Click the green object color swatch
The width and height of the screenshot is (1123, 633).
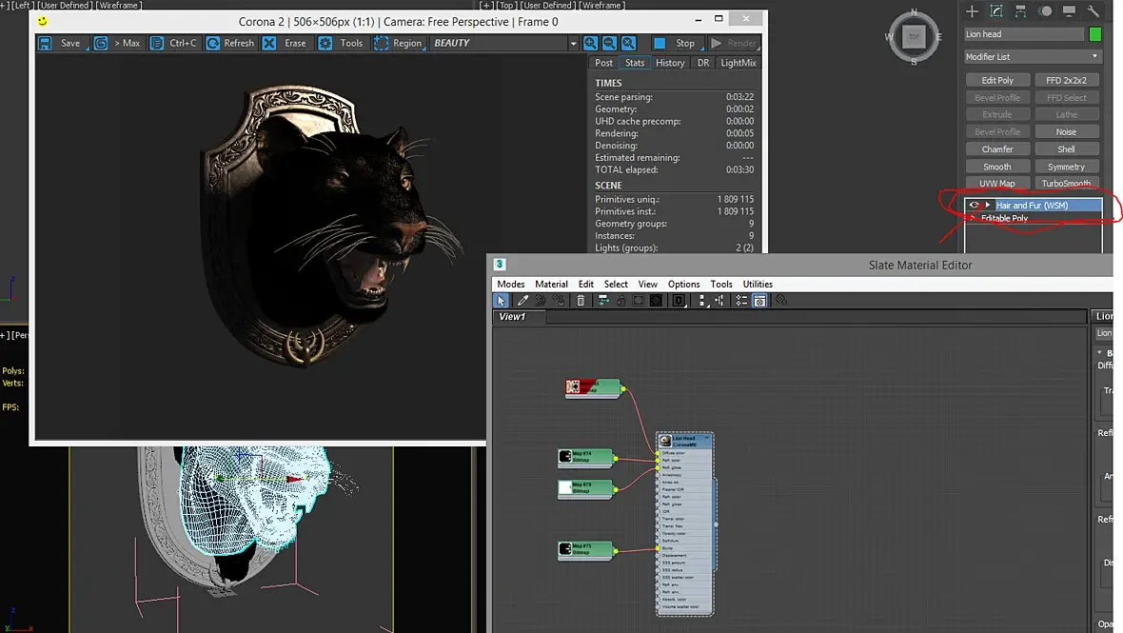[1094, 33]
